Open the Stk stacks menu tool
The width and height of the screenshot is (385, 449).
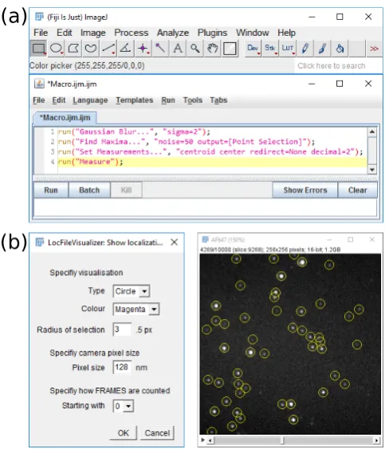tap(270, 49)
